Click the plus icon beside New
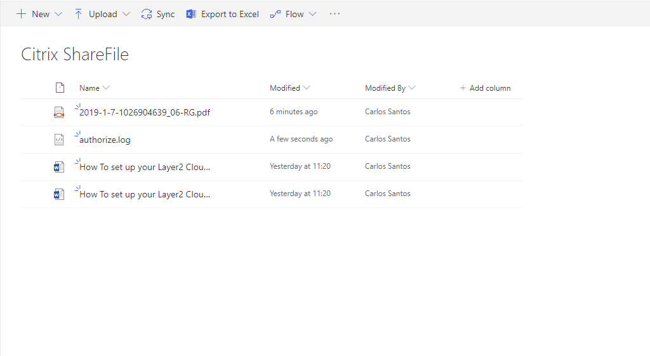 point(21,14)
